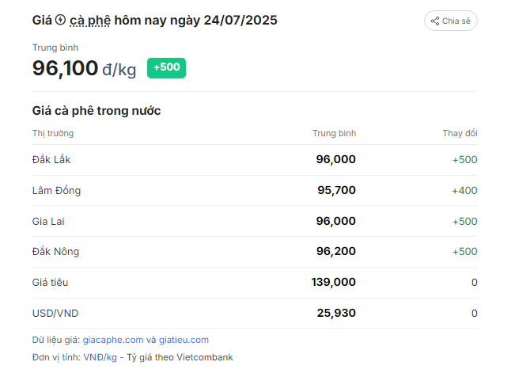The height and width of the screenshot is (377, 530).
Task: Click the green +500 badge
Action: [166, 67]
